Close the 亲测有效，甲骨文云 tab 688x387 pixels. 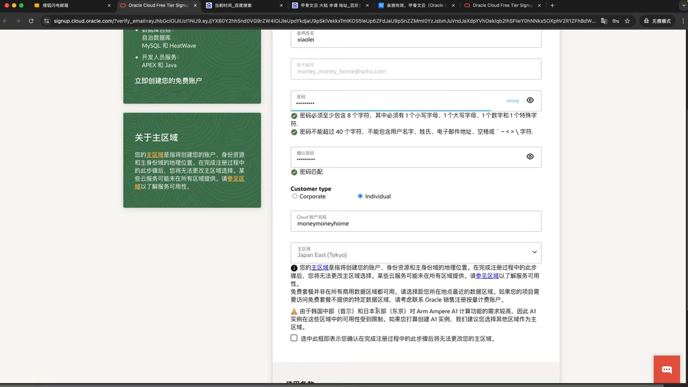pyautogui.click(x=453, y=5)
